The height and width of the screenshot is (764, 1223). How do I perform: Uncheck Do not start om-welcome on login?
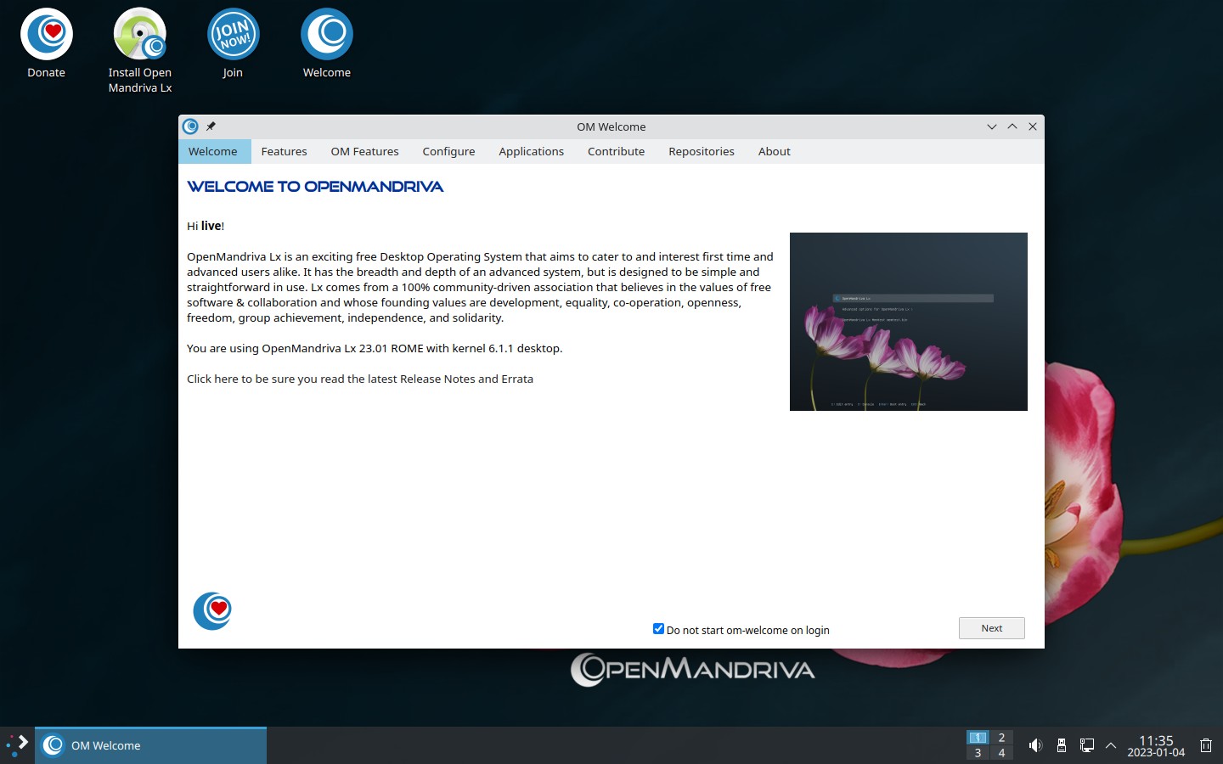coord(658,629)
